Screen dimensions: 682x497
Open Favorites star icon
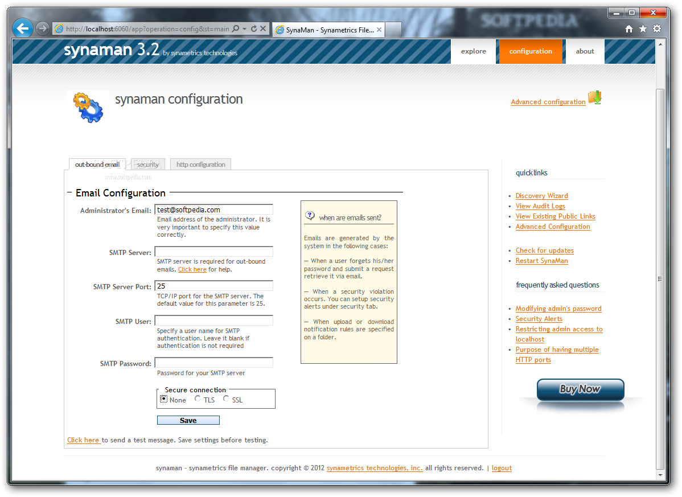[643, 28]
